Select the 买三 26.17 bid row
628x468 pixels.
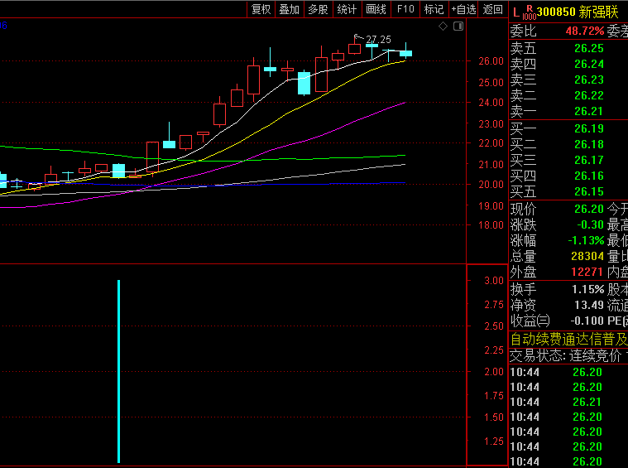(x=568, y=160)
